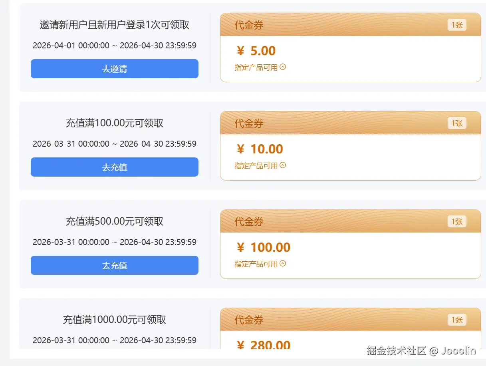
Task: Click the 1张 badge on ¥100.00 voucher
Action: [x=457, y=222]
